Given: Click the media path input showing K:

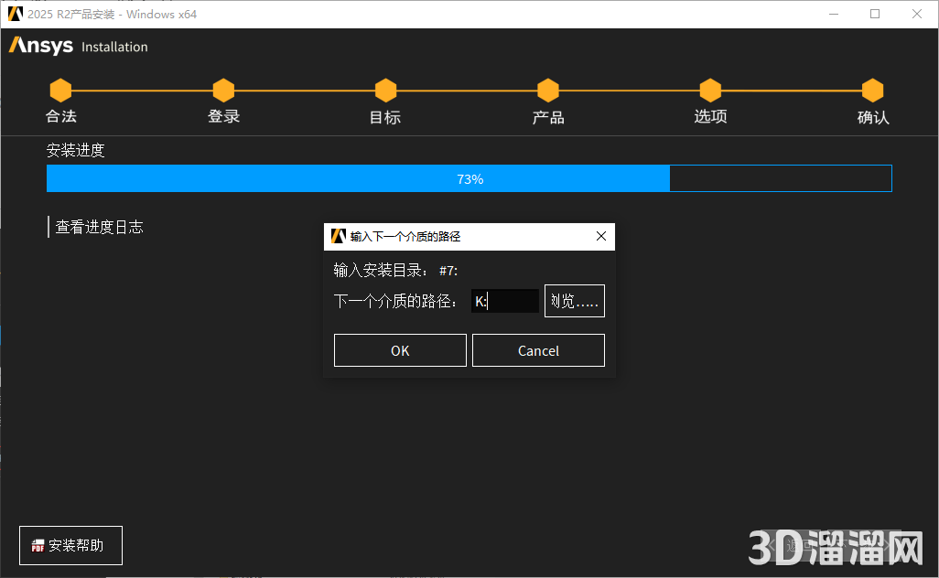Looking at the screenshot, I should pyautogui.click(x=505, y=300).
